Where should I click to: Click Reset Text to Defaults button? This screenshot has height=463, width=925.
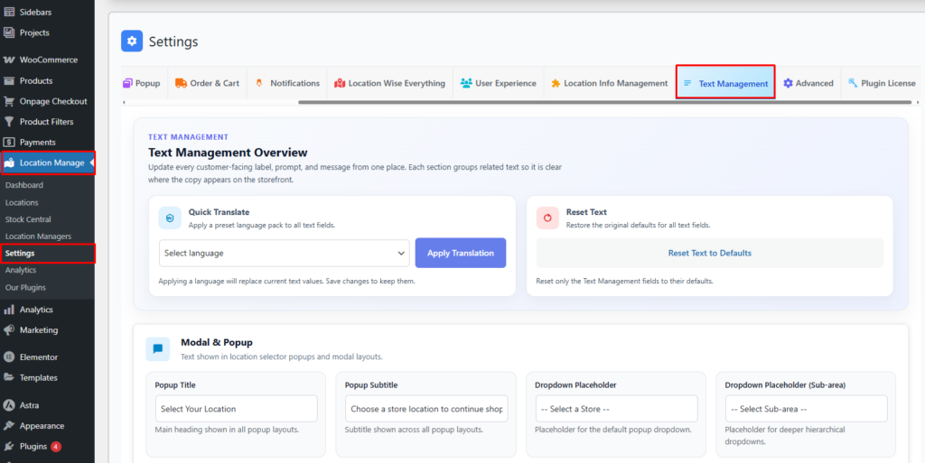pyautogui.click(x=709, y=254)
